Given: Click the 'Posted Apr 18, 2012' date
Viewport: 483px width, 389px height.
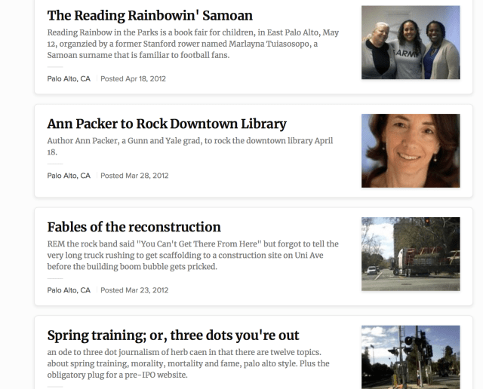Looking at the screenshot, I should (133, 78).
